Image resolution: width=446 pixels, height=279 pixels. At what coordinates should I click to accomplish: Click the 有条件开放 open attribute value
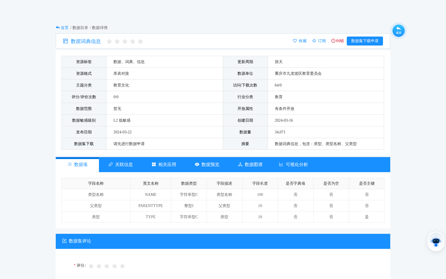pyautogui.click(x=284, y=109)
